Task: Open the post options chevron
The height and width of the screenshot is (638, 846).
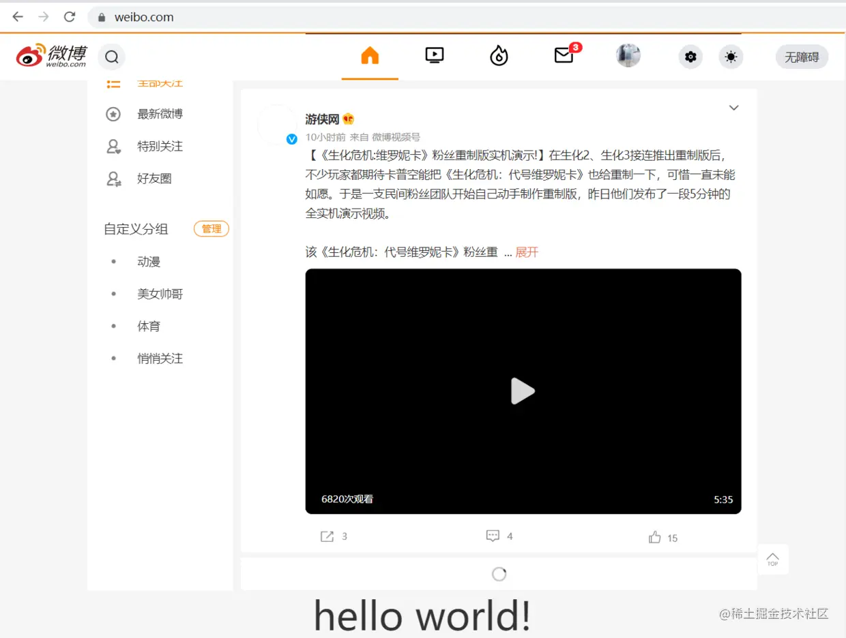Action: [x=734, y=108]
